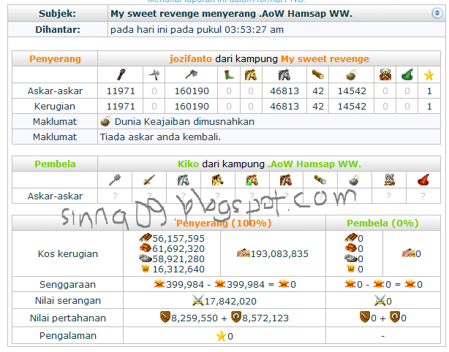Click the delivery time 03:53:27 am text

254,30
